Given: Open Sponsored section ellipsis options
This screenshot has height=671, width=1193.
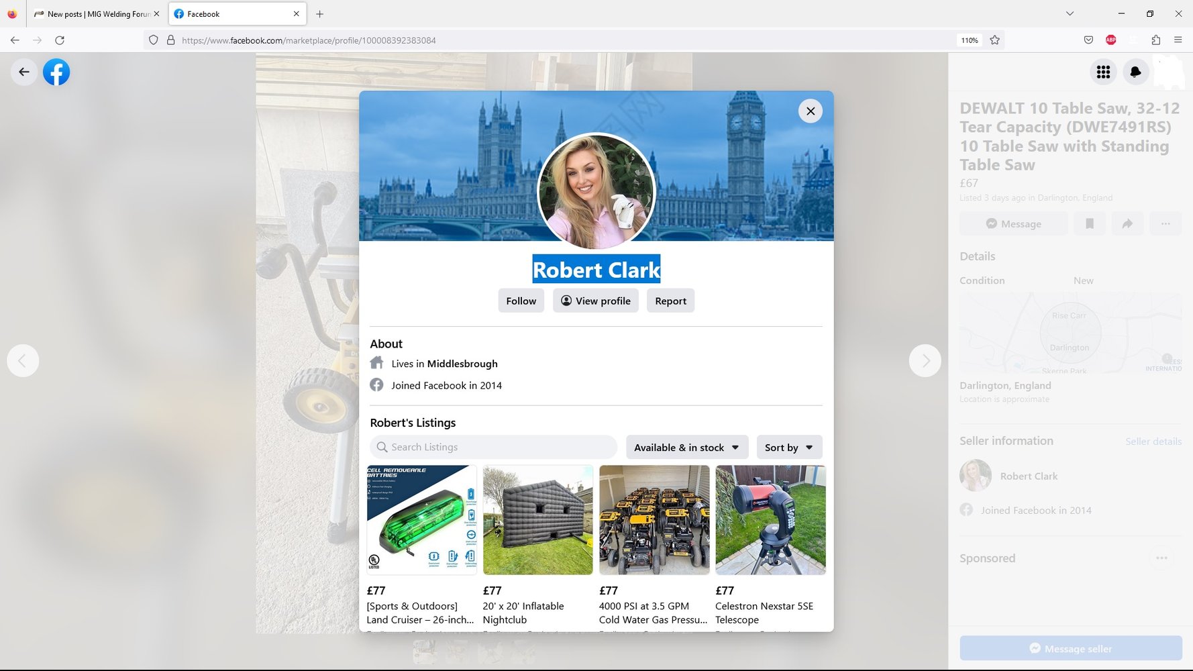Looking at the screenshot, I should coord(1161,558).
